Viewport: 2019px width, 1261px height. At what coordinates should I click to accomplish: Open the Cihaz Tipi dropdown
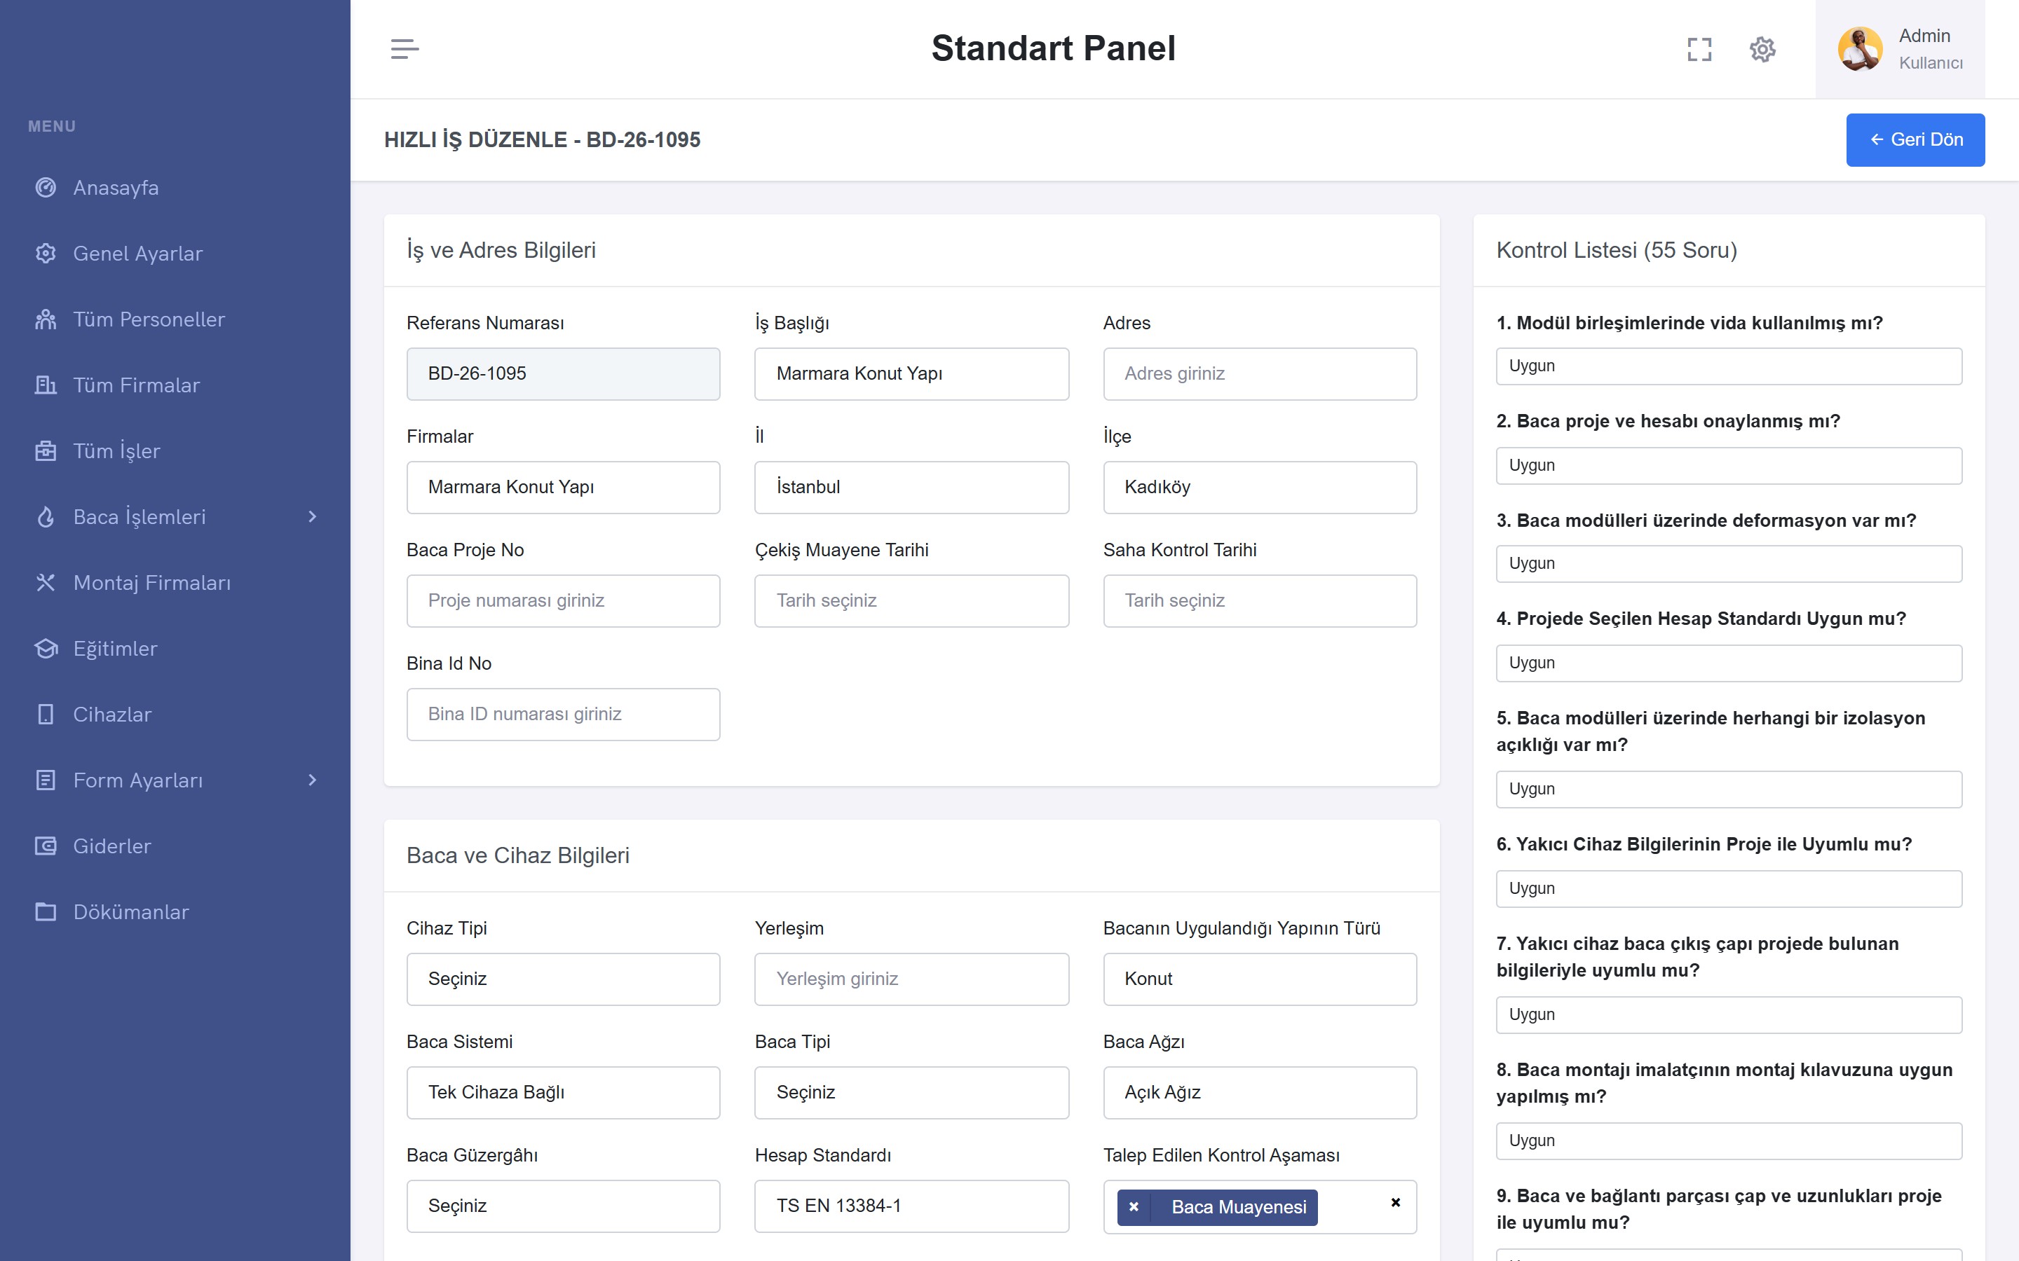click(x=563, y=979)
